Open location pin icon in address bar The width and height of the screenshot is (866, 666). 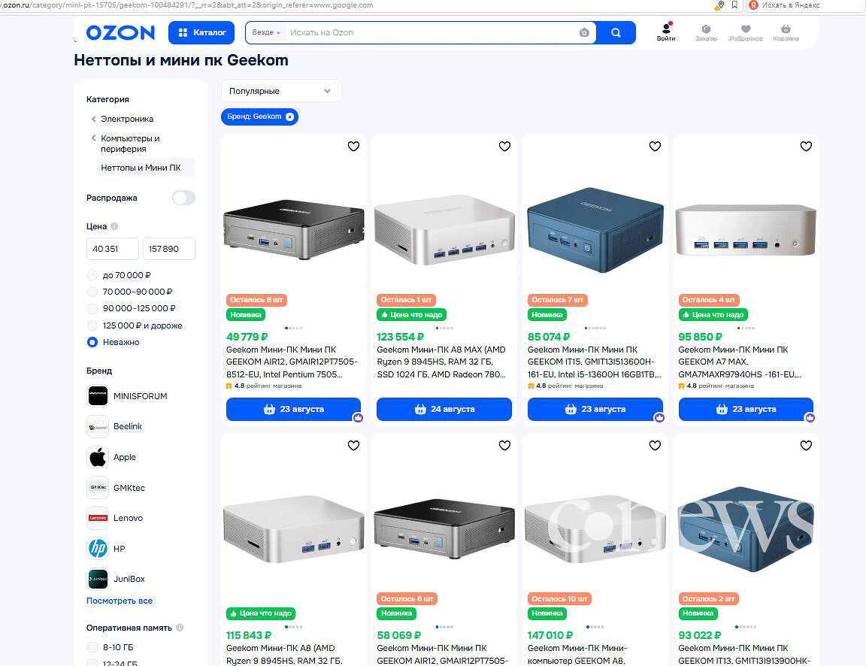point(719,5)
